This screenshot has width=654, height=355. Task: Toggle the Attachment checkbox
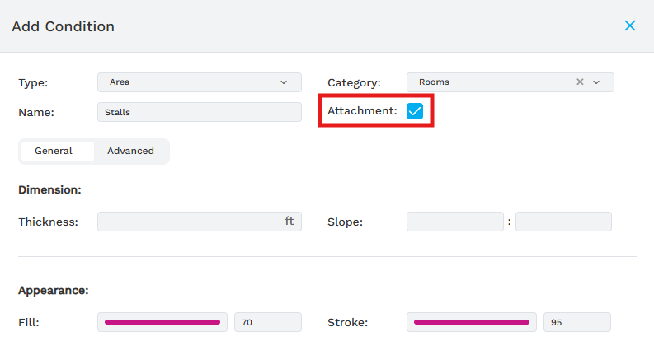415,111
